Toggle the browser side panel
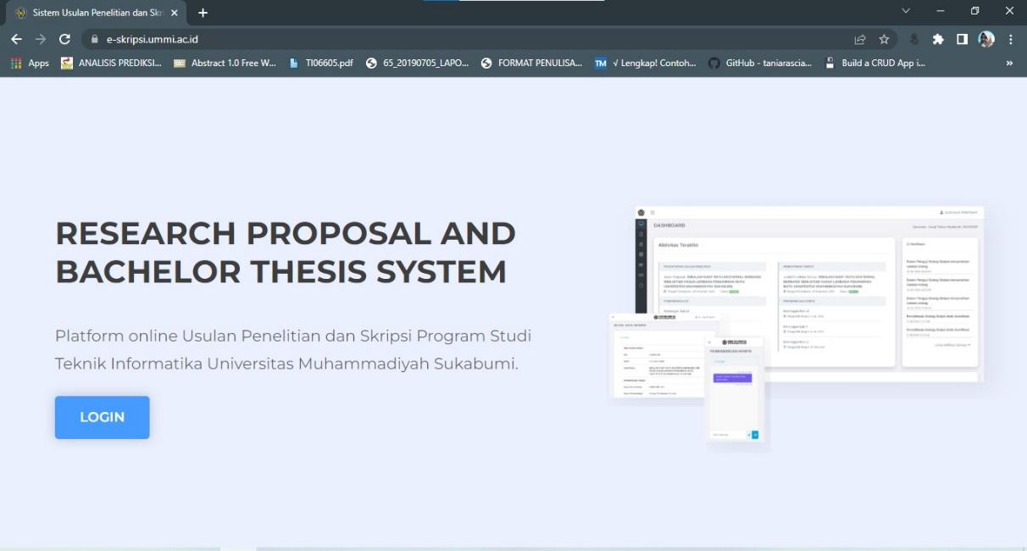1027x551 pixels. pyautogui.click(x=962, y=39)
